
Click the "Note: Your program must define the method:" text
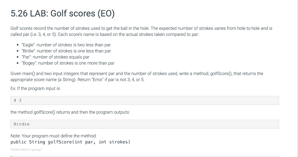[54, 136]
